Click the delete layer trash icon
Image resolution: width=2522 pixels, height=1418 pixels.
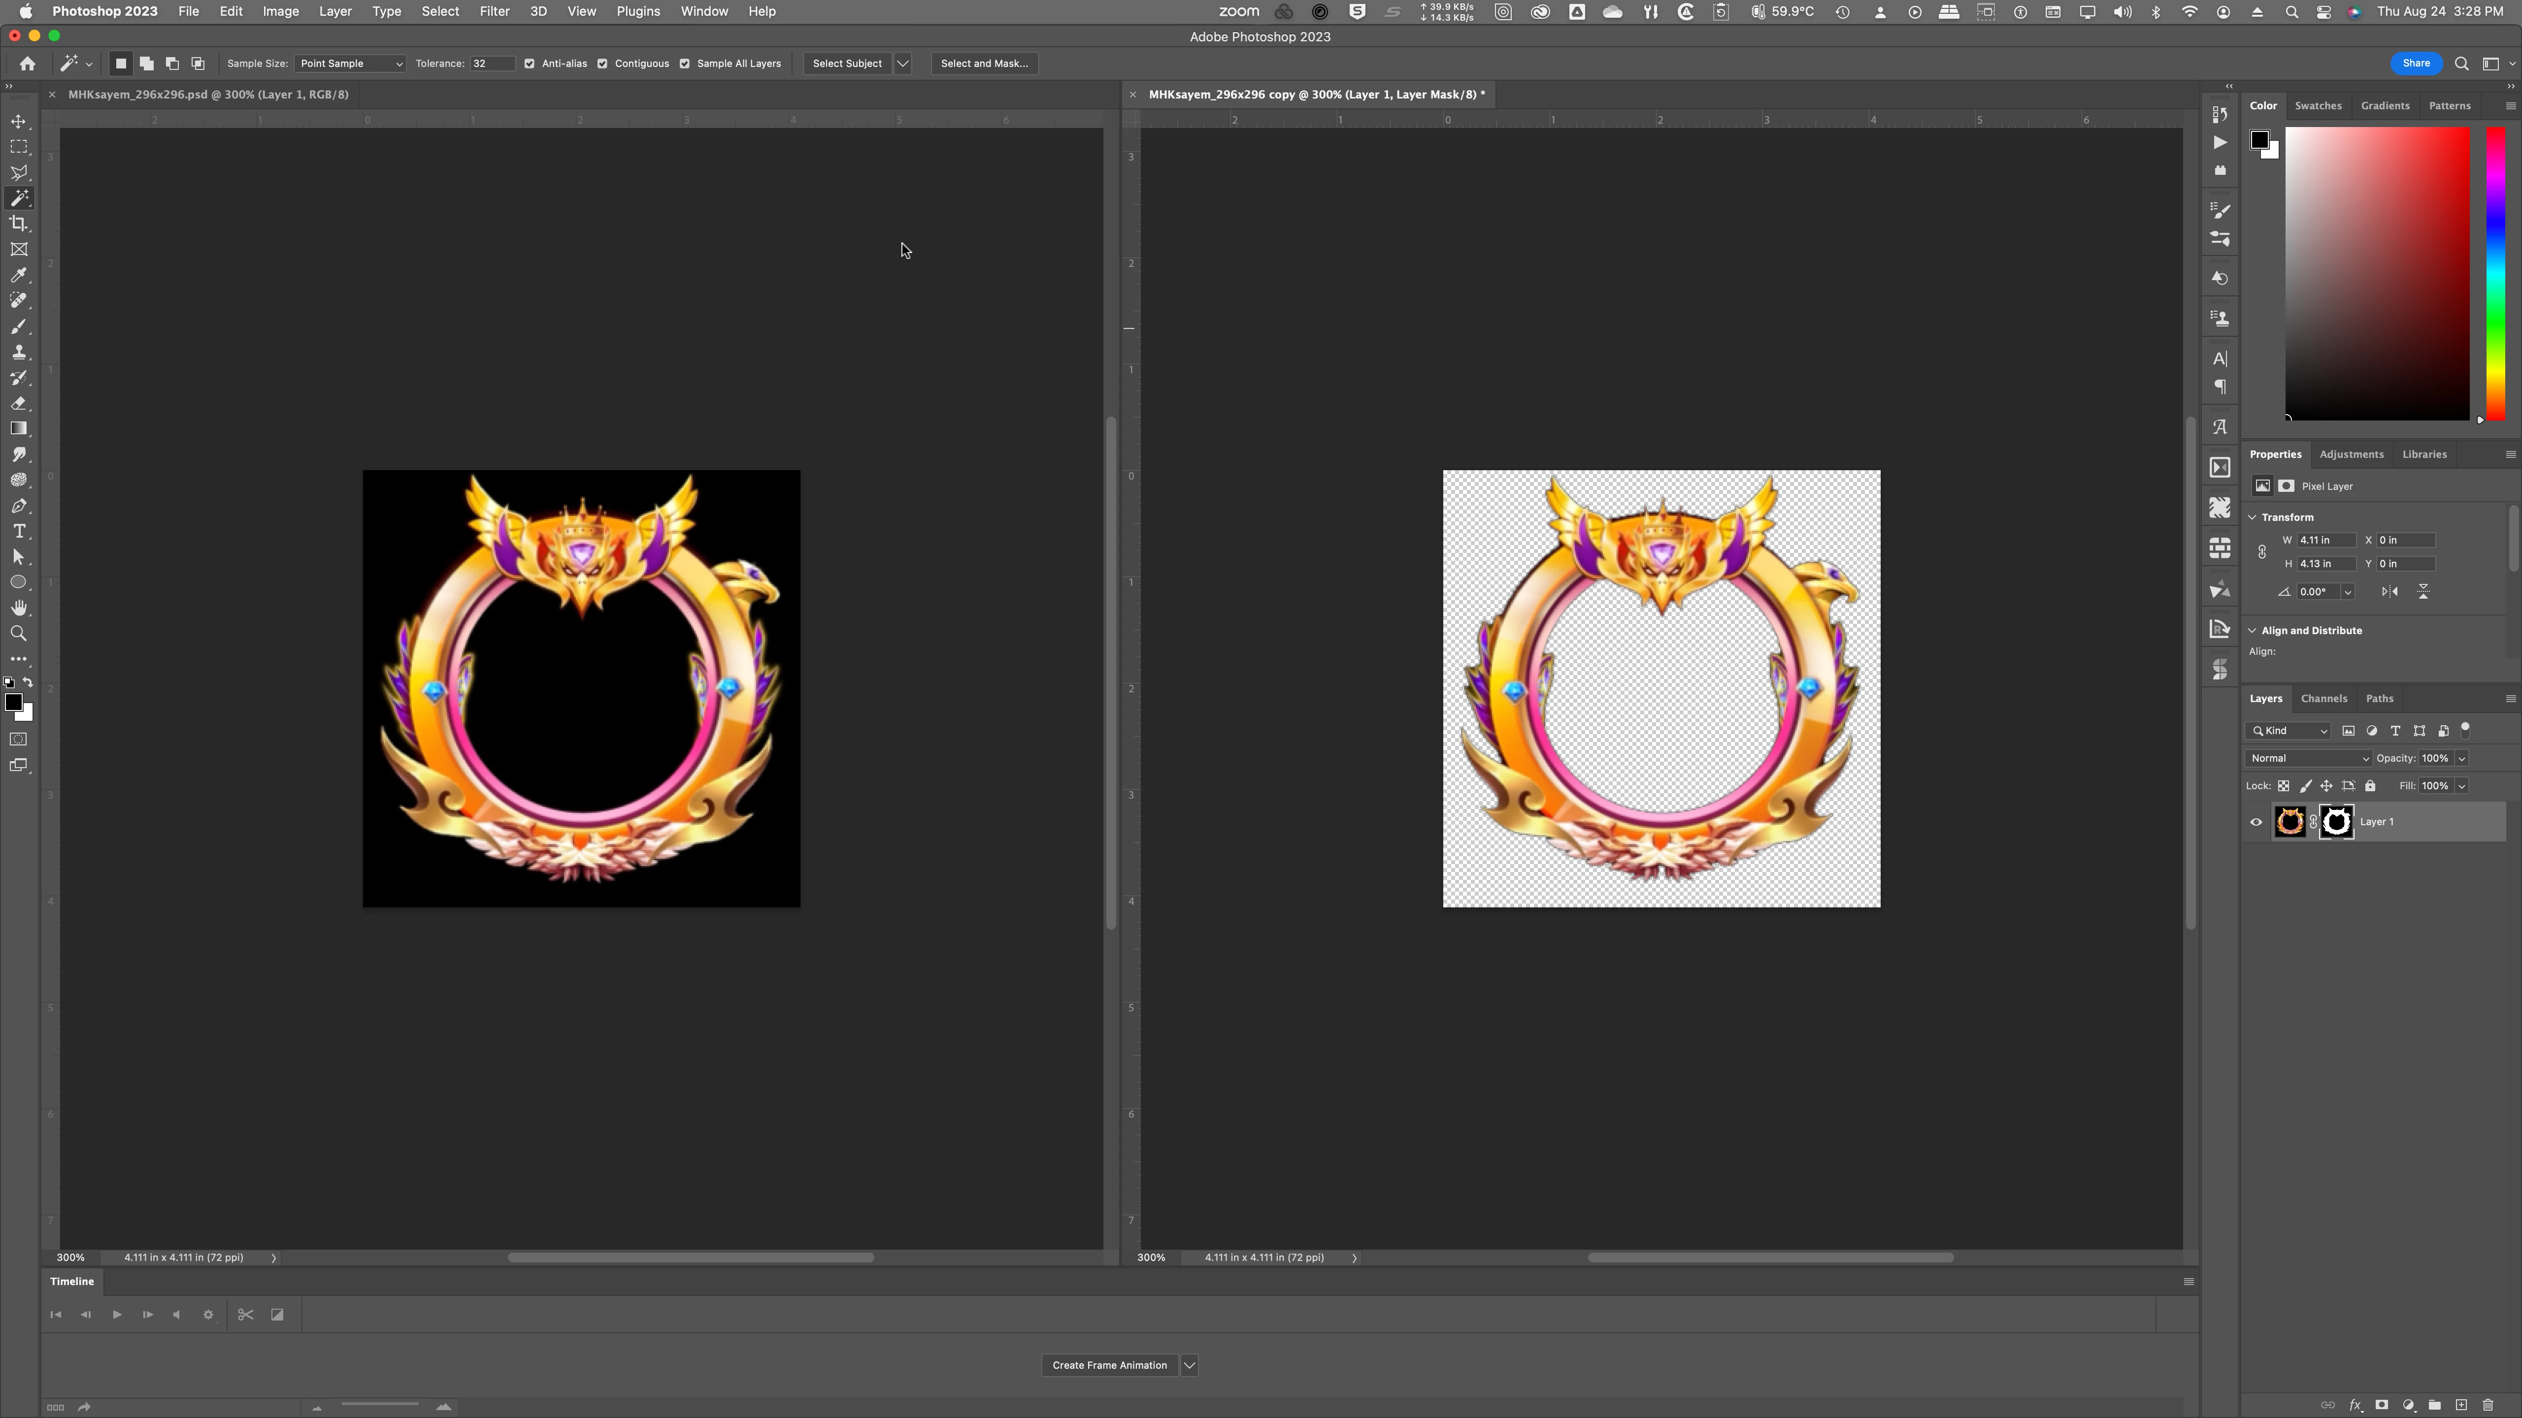pos(2488,1405)
